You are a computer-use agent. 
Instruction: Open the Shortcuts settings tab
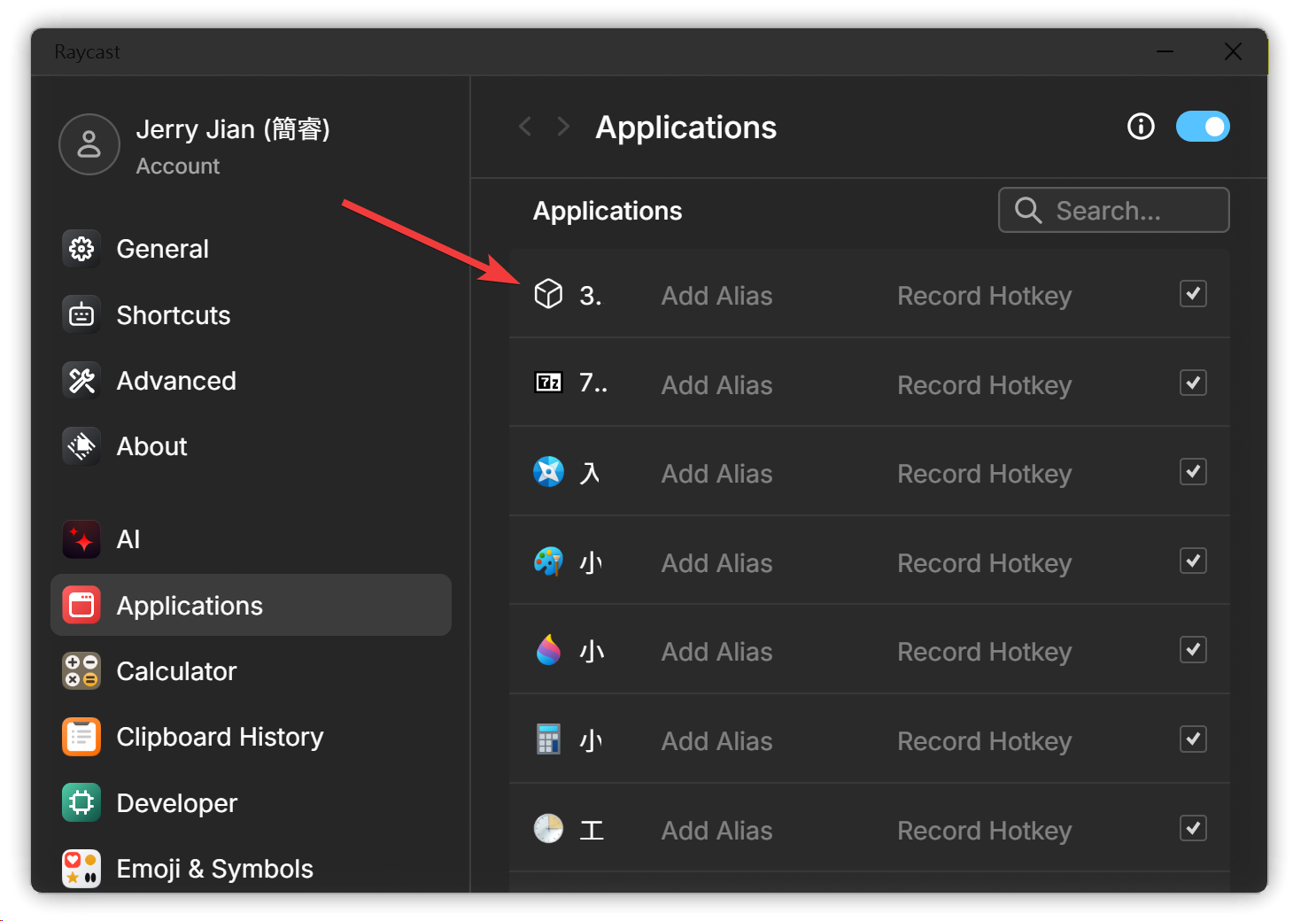click(252, 314)
